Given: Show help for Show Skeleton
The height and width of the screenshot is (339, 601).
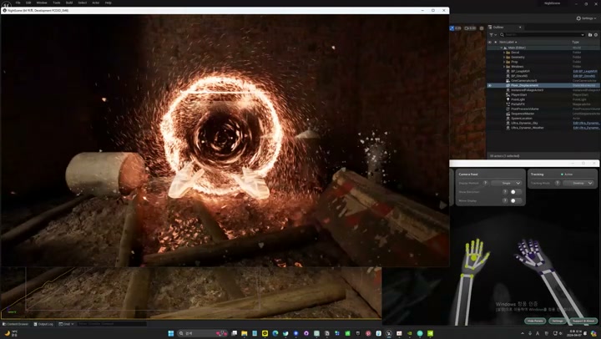Looking at the screenshot, I should (x=505, y=192).
